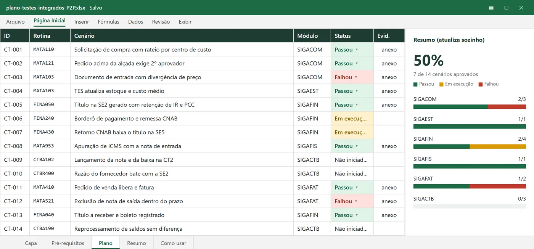Select the SIGAFIS module cell
This screenshot has width=534, height=249.
pos(312,146)
